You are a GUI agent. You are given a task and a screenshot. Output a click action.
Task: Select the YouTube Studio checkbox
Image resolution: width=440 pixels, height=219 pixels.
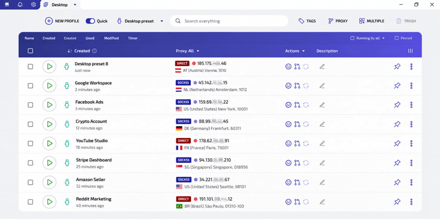(30, 143)
